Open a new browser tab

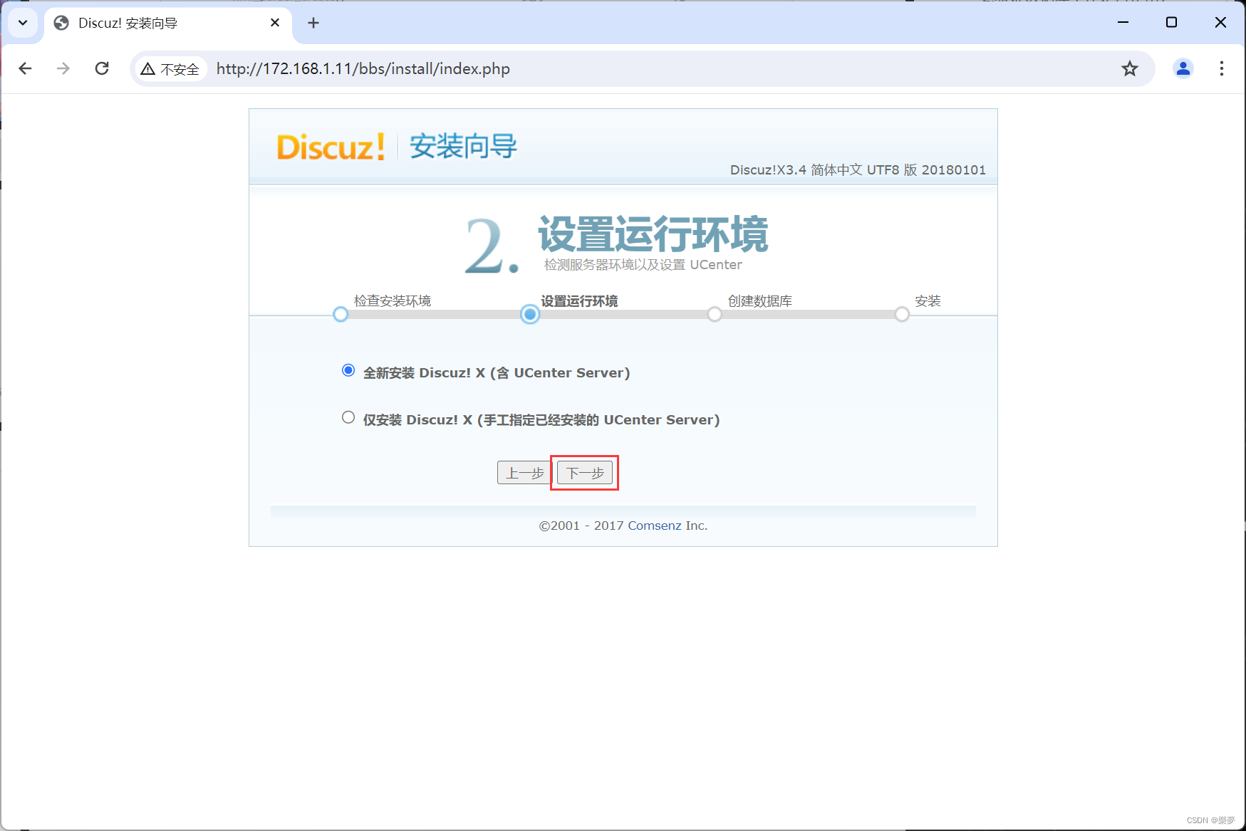click(313, 23)
